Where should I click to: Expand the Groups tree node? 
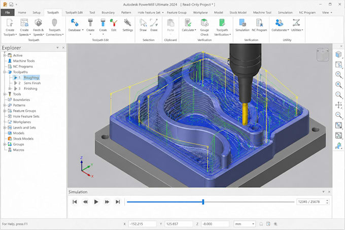click(5, 144)
